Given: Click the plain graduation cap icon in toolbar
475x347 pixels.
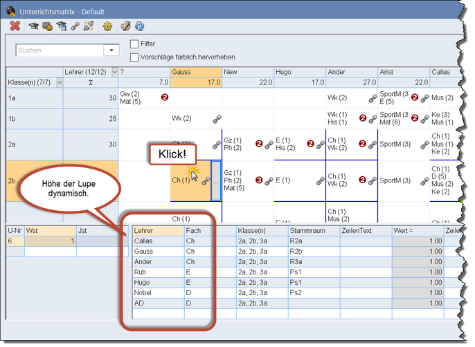Looking at the screenshot, I should click(x=33, y=26).
